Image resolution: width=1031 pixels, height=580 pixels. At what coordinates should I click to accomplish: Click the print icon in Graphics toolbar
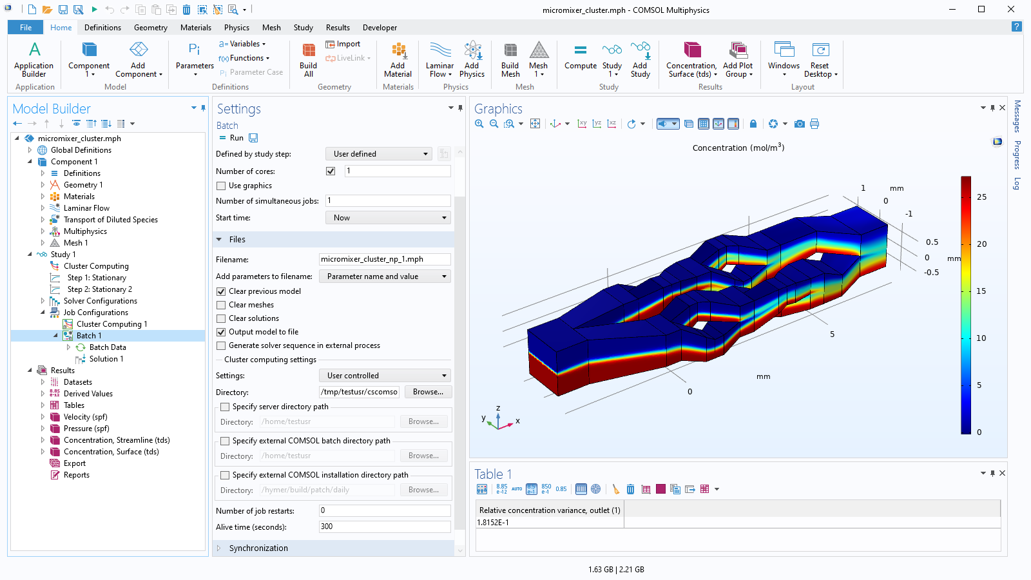click(x=814, y=124)
